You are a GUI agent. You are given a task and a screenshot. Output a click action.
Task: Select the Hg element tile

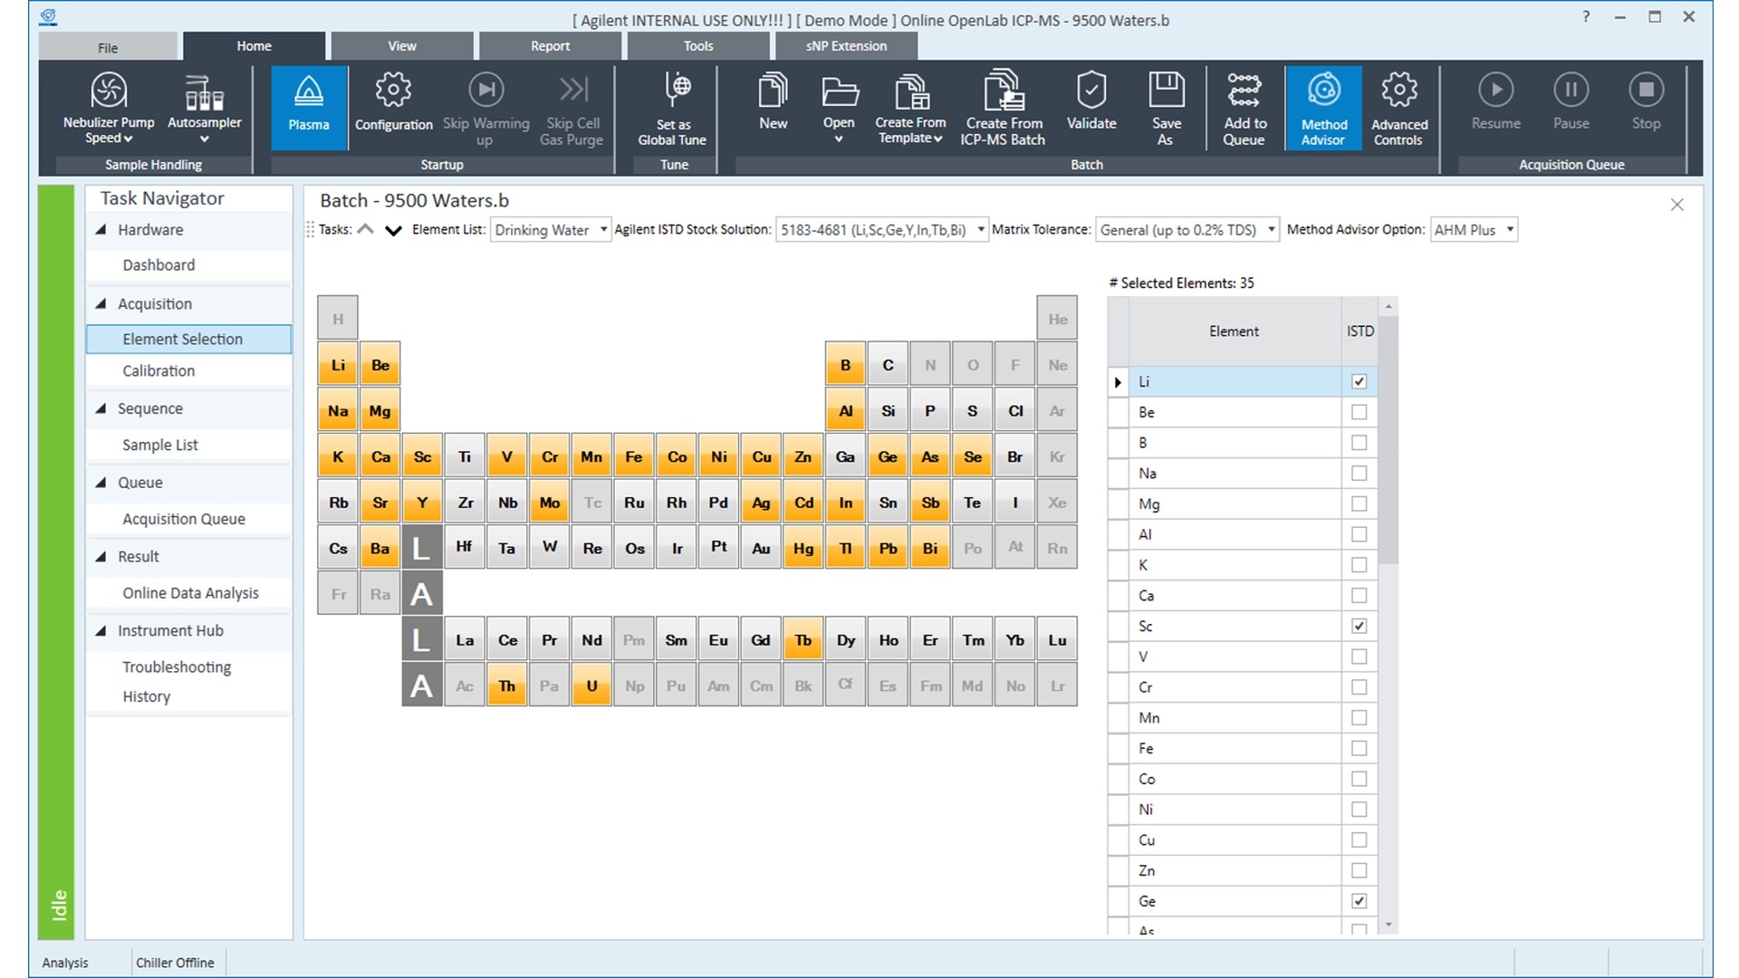[x=803, y=548]
